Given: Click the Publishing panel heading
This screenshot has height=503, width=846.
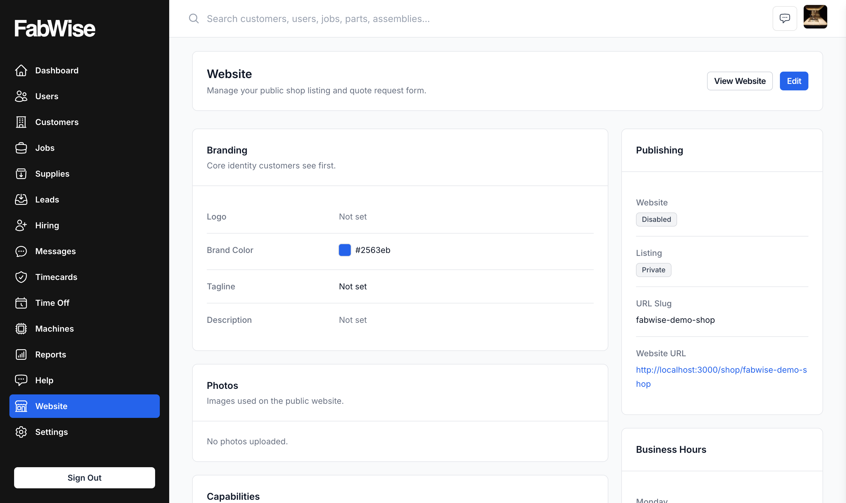Looking at the screenshot, I should tap(659, 150).
